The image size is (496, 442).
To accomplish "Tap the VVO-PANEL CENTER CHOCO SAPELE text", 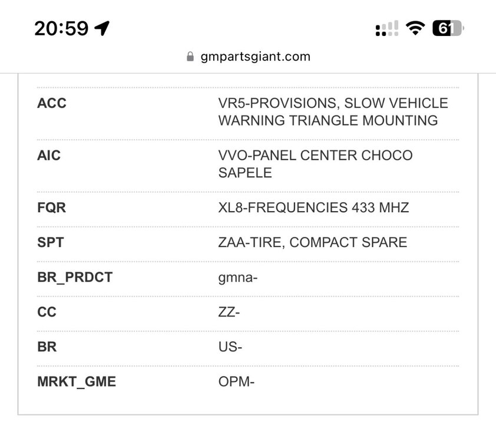I will [x=315, y=164].
